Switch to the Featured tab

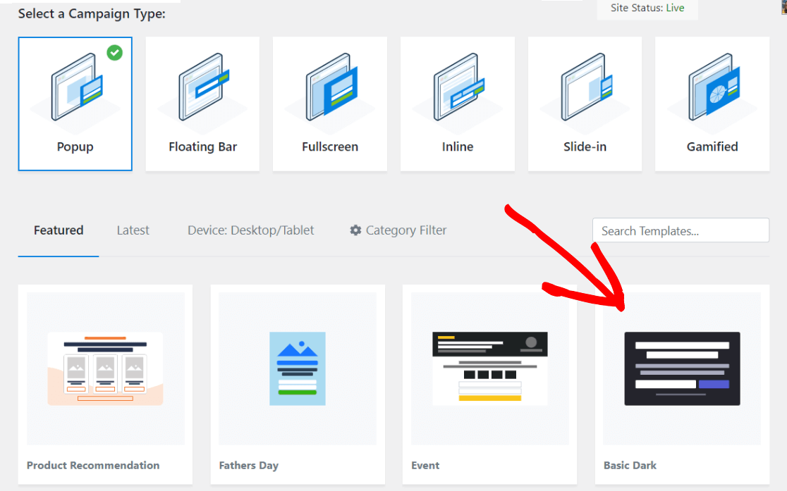[x=59, y=230]
